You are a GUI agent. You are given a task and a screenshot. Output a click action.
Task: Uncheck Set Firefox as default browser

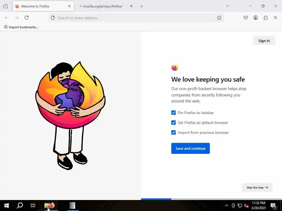173,123
